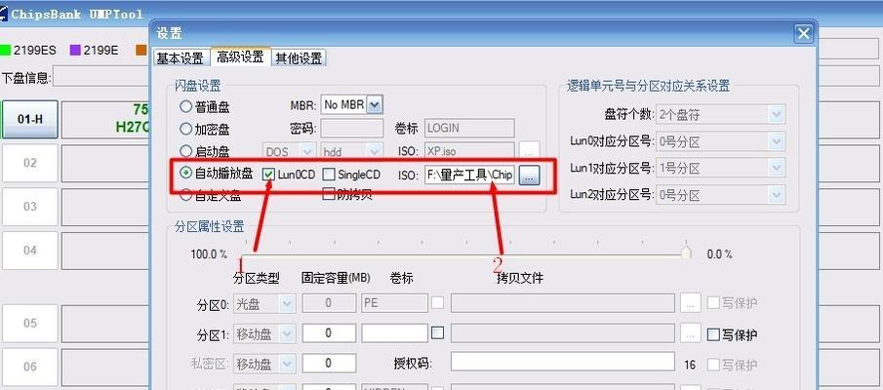The height and width of the screenshot is (390, 883).
Task: Switch to the 高级设置 tab
Action: click(240, 57)
